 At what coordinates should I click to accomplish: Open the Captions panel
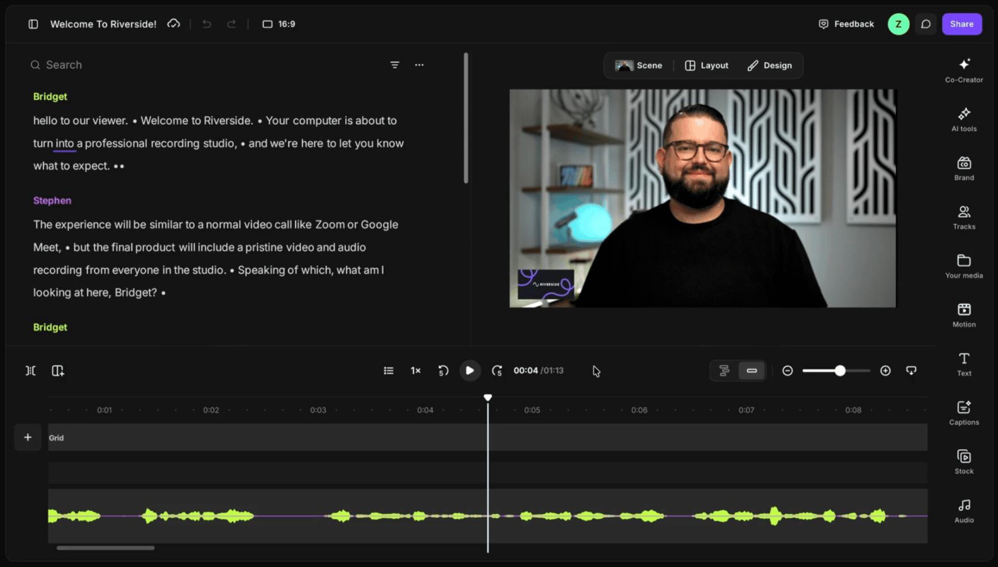click(964, 413)
